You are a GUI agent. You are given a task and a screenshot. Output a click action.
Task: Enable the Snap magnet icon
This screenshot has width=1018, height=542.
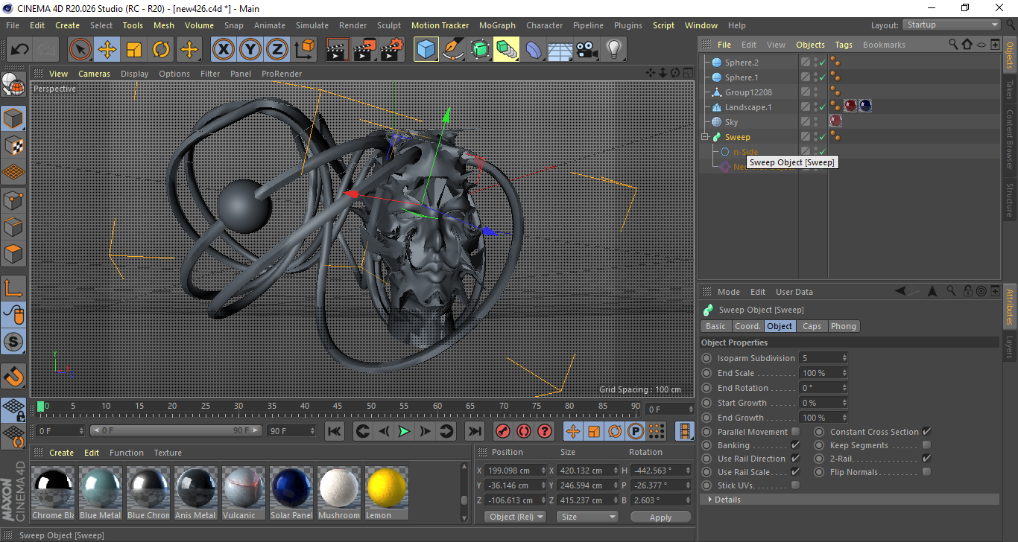(13, 376)
